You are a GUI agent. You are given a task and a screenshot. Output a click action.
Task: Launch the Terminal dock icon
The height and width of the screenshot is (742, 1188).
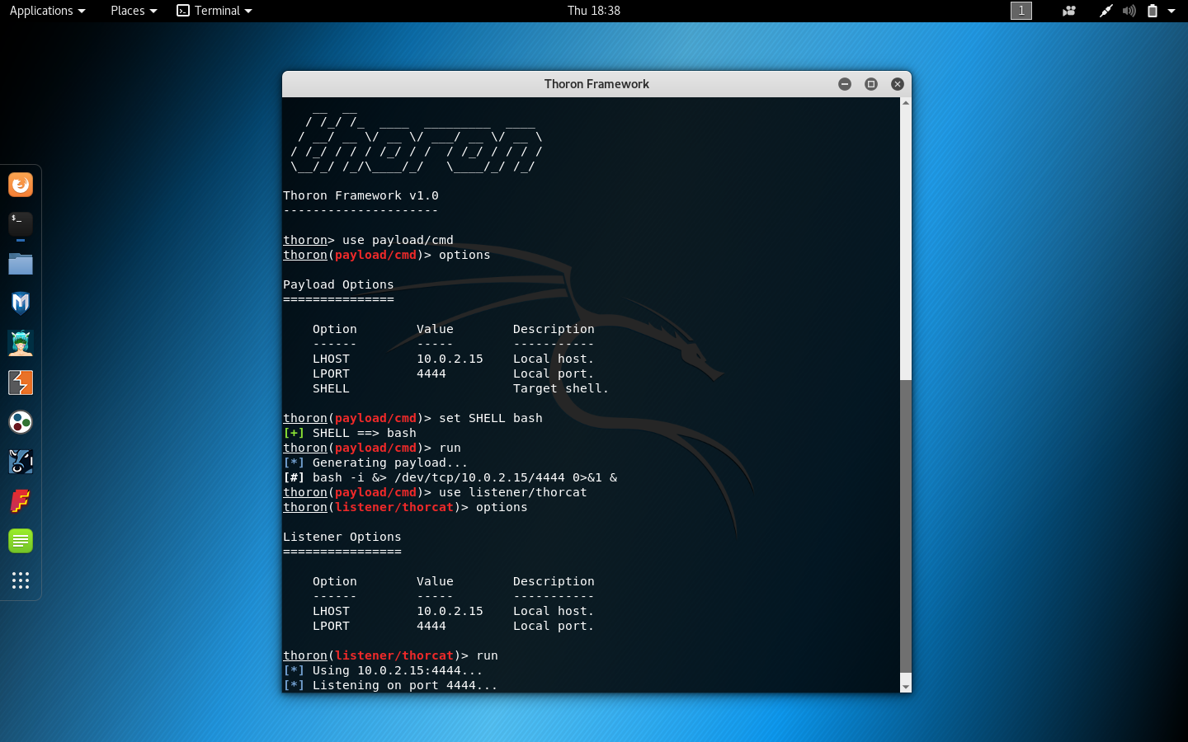click(x=21, y=224)
